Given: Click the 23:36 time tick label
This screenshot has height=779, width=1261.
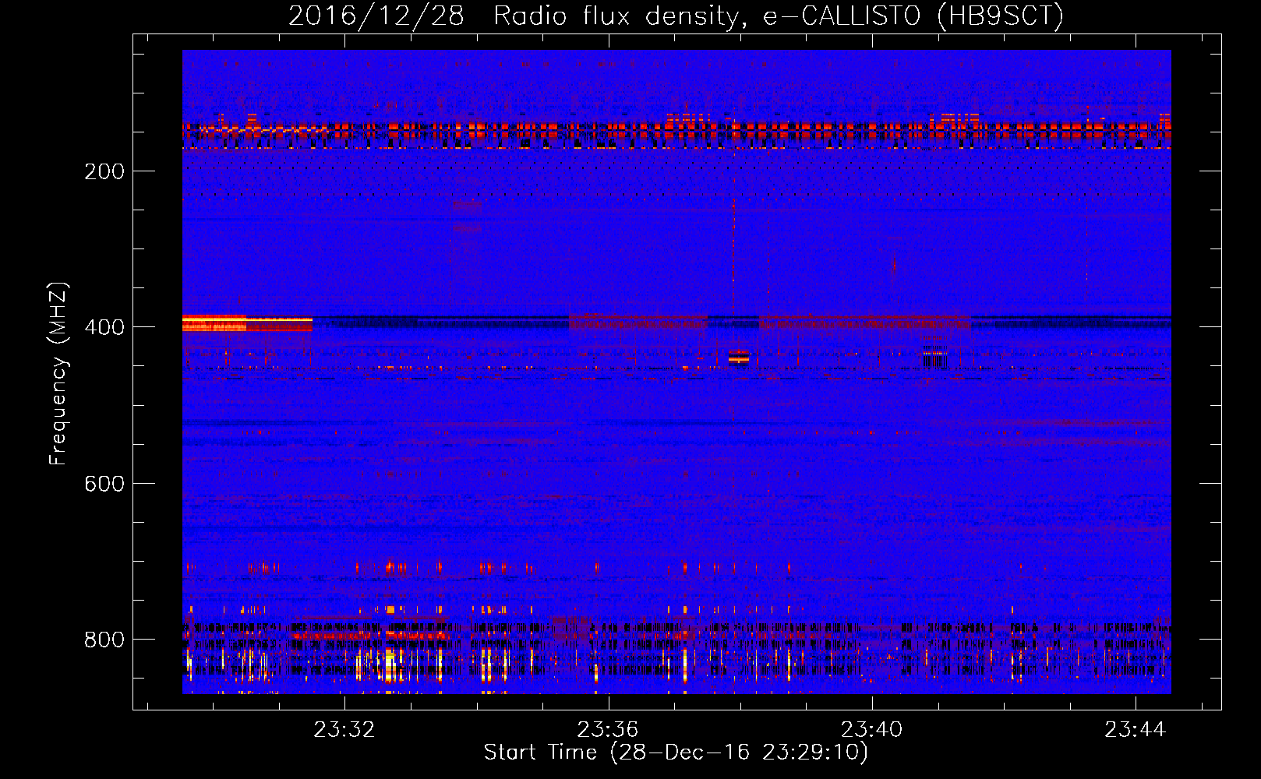Looking at the screenshot, I should click(x=607, y=729).
